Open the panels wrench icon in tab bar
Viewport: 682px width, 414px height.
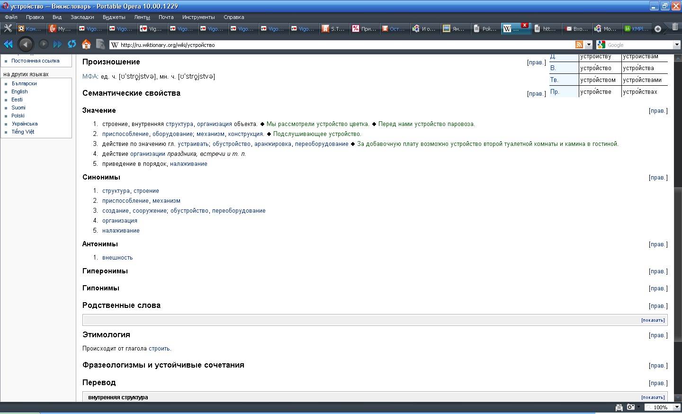tap(8, 28)
